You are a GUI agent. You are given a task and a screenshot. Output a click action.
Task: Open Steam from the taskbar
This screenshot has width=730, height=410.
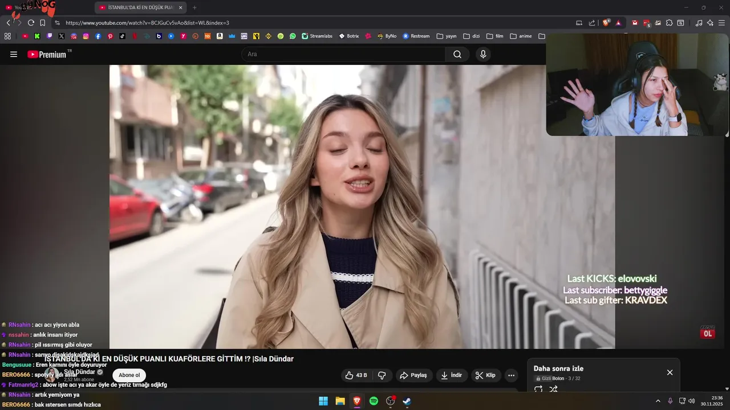coord(407,401)
